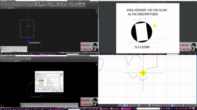The height and width of the screenshot is (110, 197).
Task: Click Help in Load or Reload Linetypes dialog
Action: [x=54, y=89]
